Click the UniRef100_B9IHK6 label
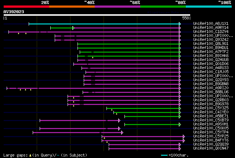 point(211,56)
